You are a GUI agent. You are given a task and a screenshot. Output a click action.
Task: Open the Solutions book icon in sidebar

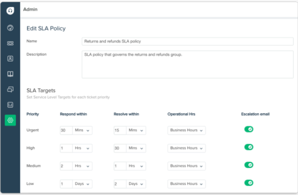pyautogui.click(x=10, y=74)
